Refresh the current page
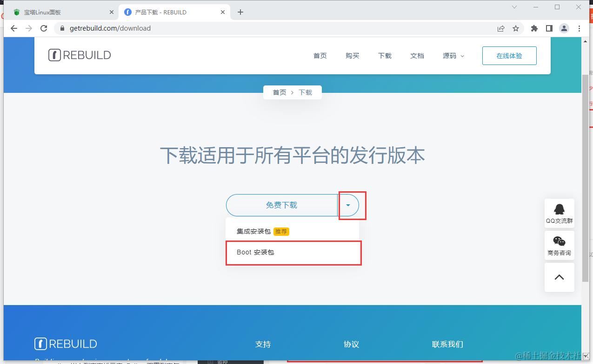Screen dimensions: 593x364 44,28
